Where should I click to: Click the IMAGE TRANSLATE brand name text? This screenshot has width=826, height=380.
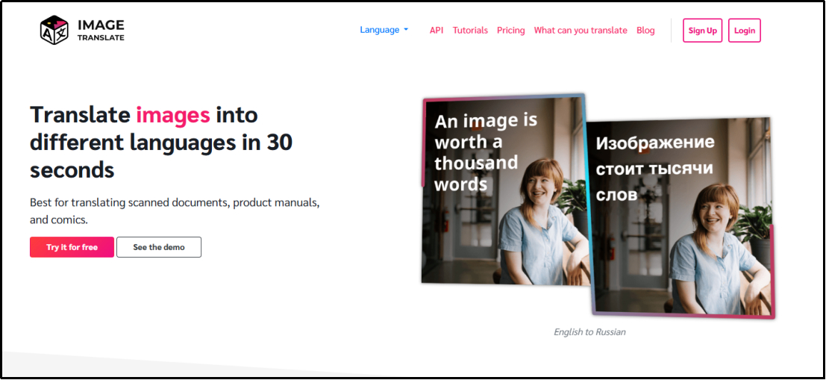[x=101, y=31]
